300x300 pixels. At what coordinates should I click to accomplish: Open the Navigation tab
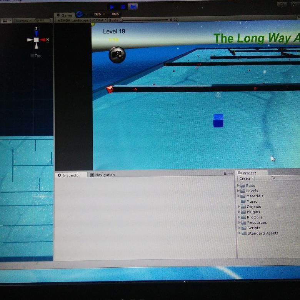[x=103, y=175]
